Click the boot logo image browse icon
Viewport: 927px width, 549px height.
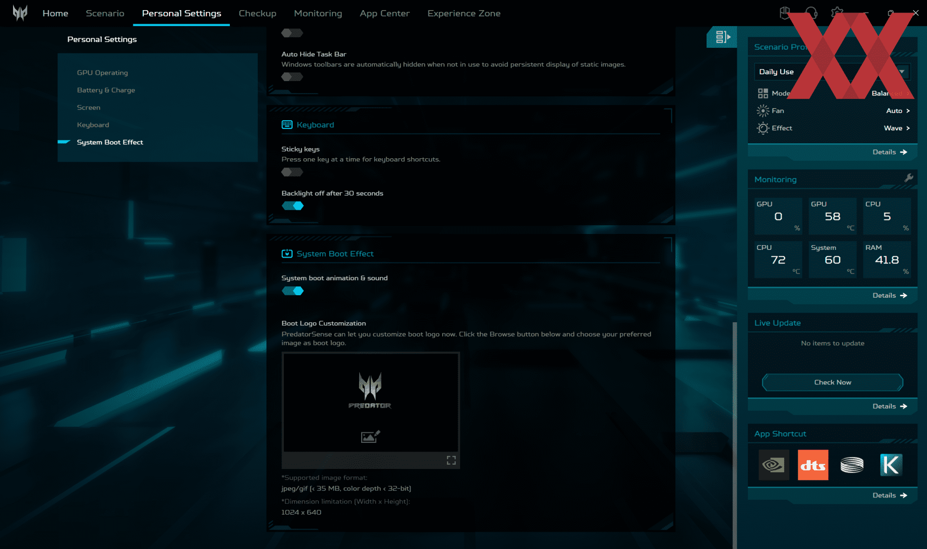click(x=370, y=437)
